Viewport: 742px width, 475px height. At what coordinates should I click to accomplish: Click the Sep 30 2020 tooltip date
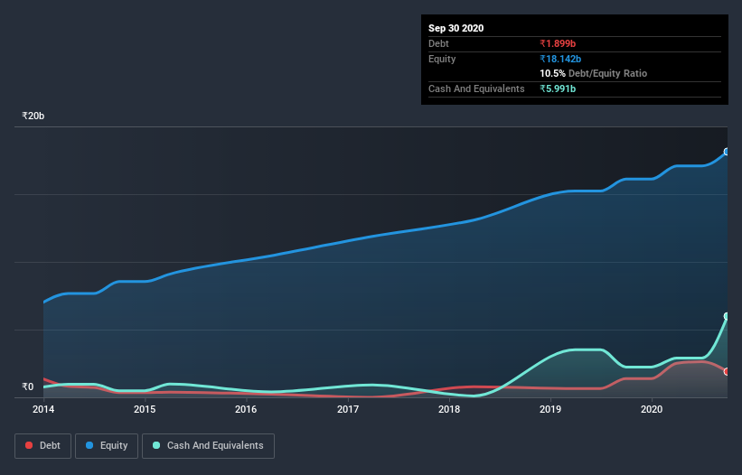(456, 28)
